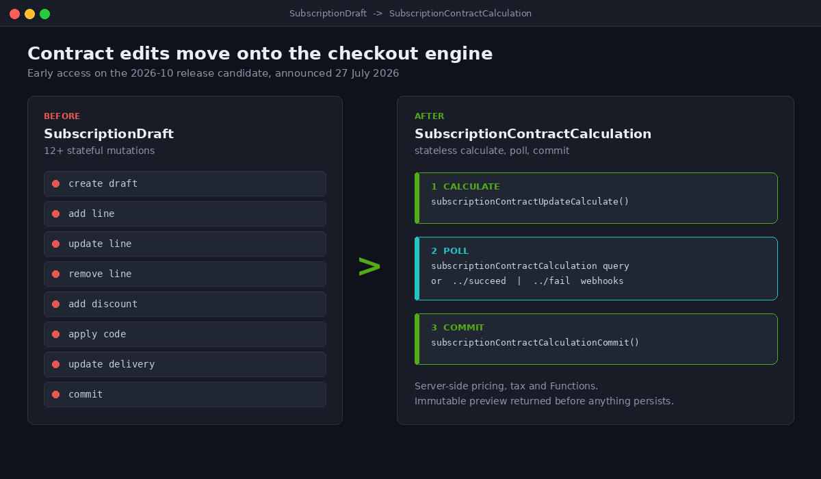
Task: Click the green chevron between the panels
Action: click(x=369, y=266)
